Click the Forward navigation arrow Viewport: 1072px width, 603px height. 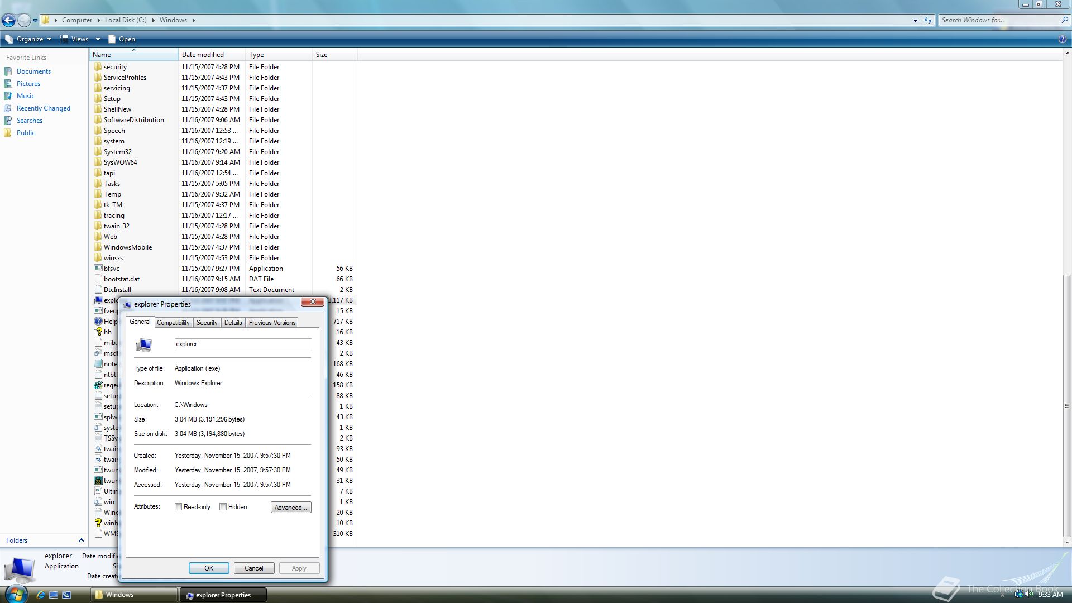pyautogui.click(x=24, y=20)
